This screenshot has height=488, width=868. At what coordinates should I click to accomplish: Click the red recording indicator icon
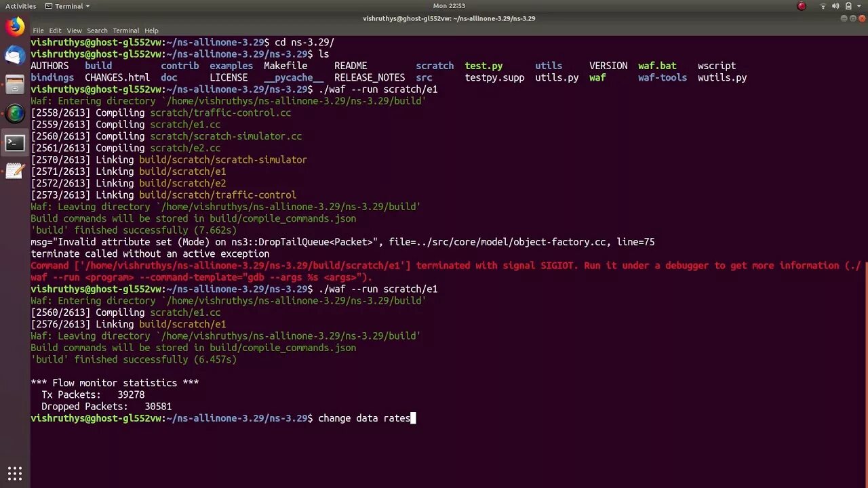pos(802,6)
